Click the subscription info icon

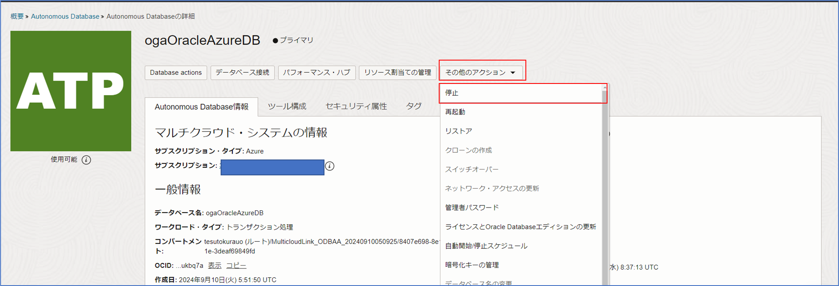(x=330, y=166)
